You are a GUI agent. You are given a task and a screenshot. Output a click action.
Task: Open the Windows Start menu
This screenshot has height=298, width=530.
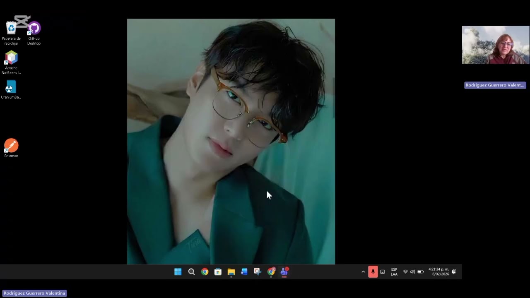point(178,272)
